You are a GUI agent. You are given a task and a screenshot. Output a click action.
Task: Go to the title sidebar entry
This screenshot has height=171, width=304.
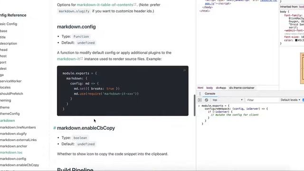pyautogui.click(x=3, y=37)
